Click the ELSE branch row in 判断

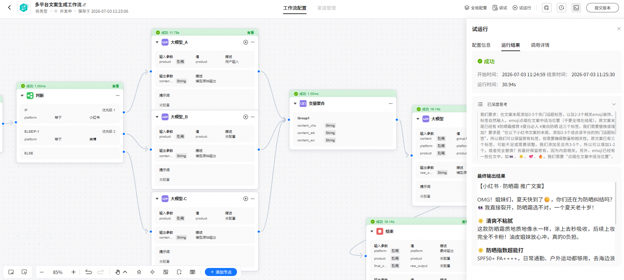coord(70,153)
